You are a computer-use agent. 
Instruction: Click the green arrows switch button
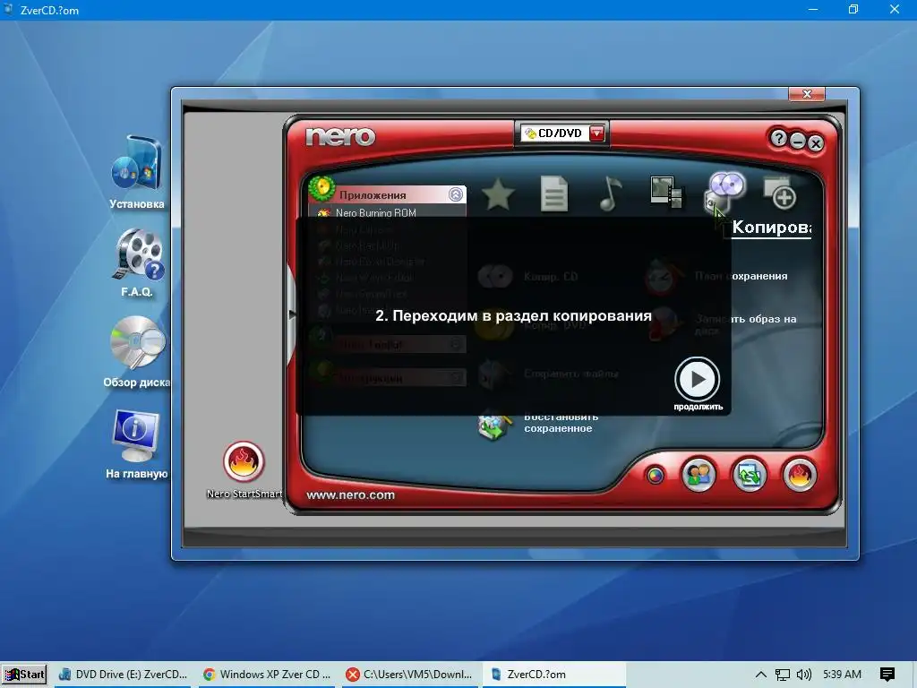click(x=750, y=475)
